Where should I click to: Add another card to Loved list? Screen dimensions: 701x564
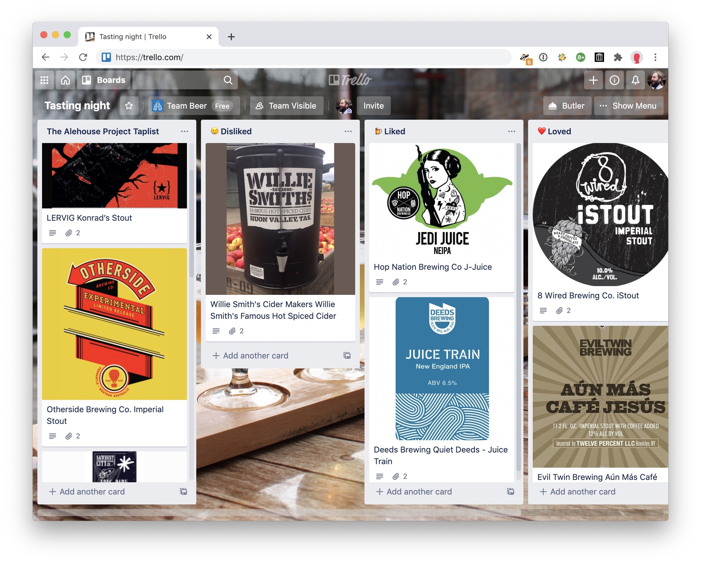[577, 491]
